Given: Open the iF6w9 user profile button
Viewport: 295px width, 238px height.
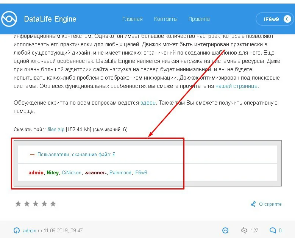Looking at the screenshot, I should (275, 19).
